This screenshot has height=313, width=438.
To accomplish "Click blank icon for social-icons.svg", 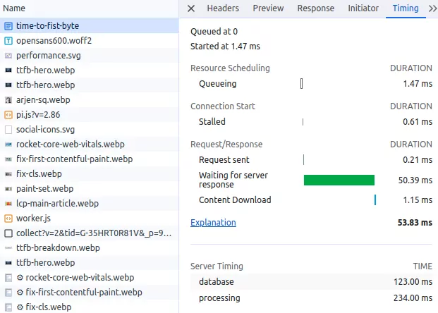I will click(8, 130).
